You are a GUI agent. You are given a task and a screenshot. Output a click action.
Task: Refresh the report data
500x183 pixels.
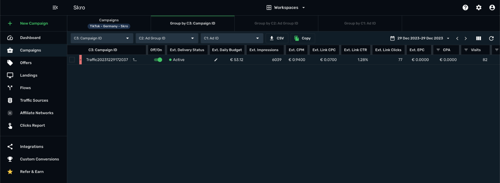(491, 38)
